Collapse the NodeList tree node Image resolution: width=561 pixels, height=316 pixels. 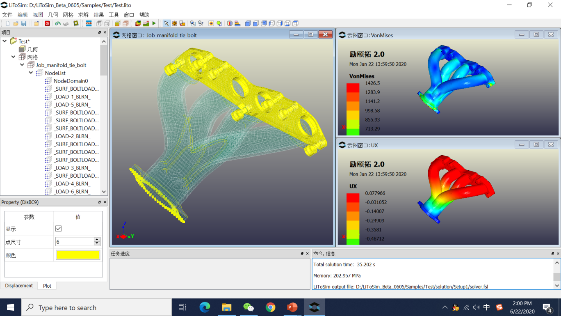point(31,73)
